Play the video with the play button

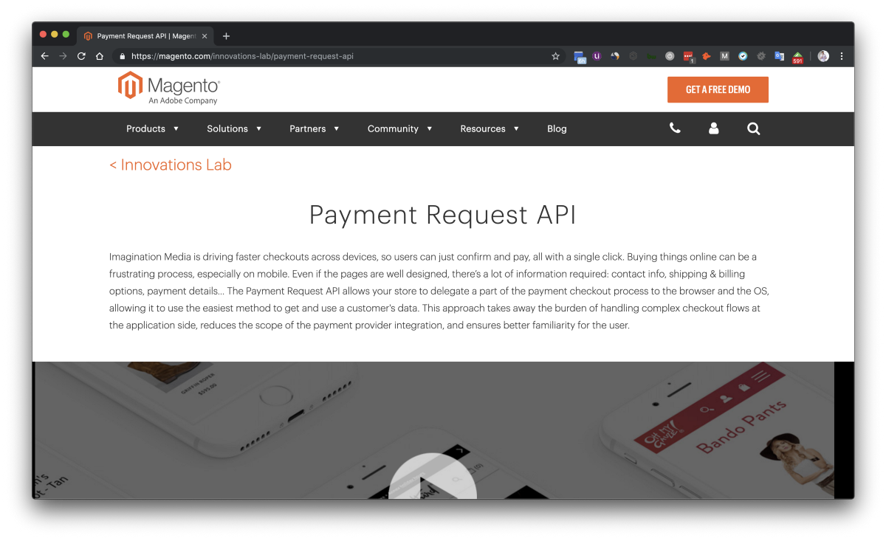433,480
